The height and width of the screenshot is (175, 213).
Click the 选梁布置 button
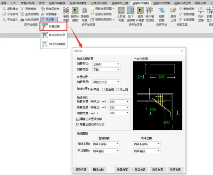(x=158, y=170)
